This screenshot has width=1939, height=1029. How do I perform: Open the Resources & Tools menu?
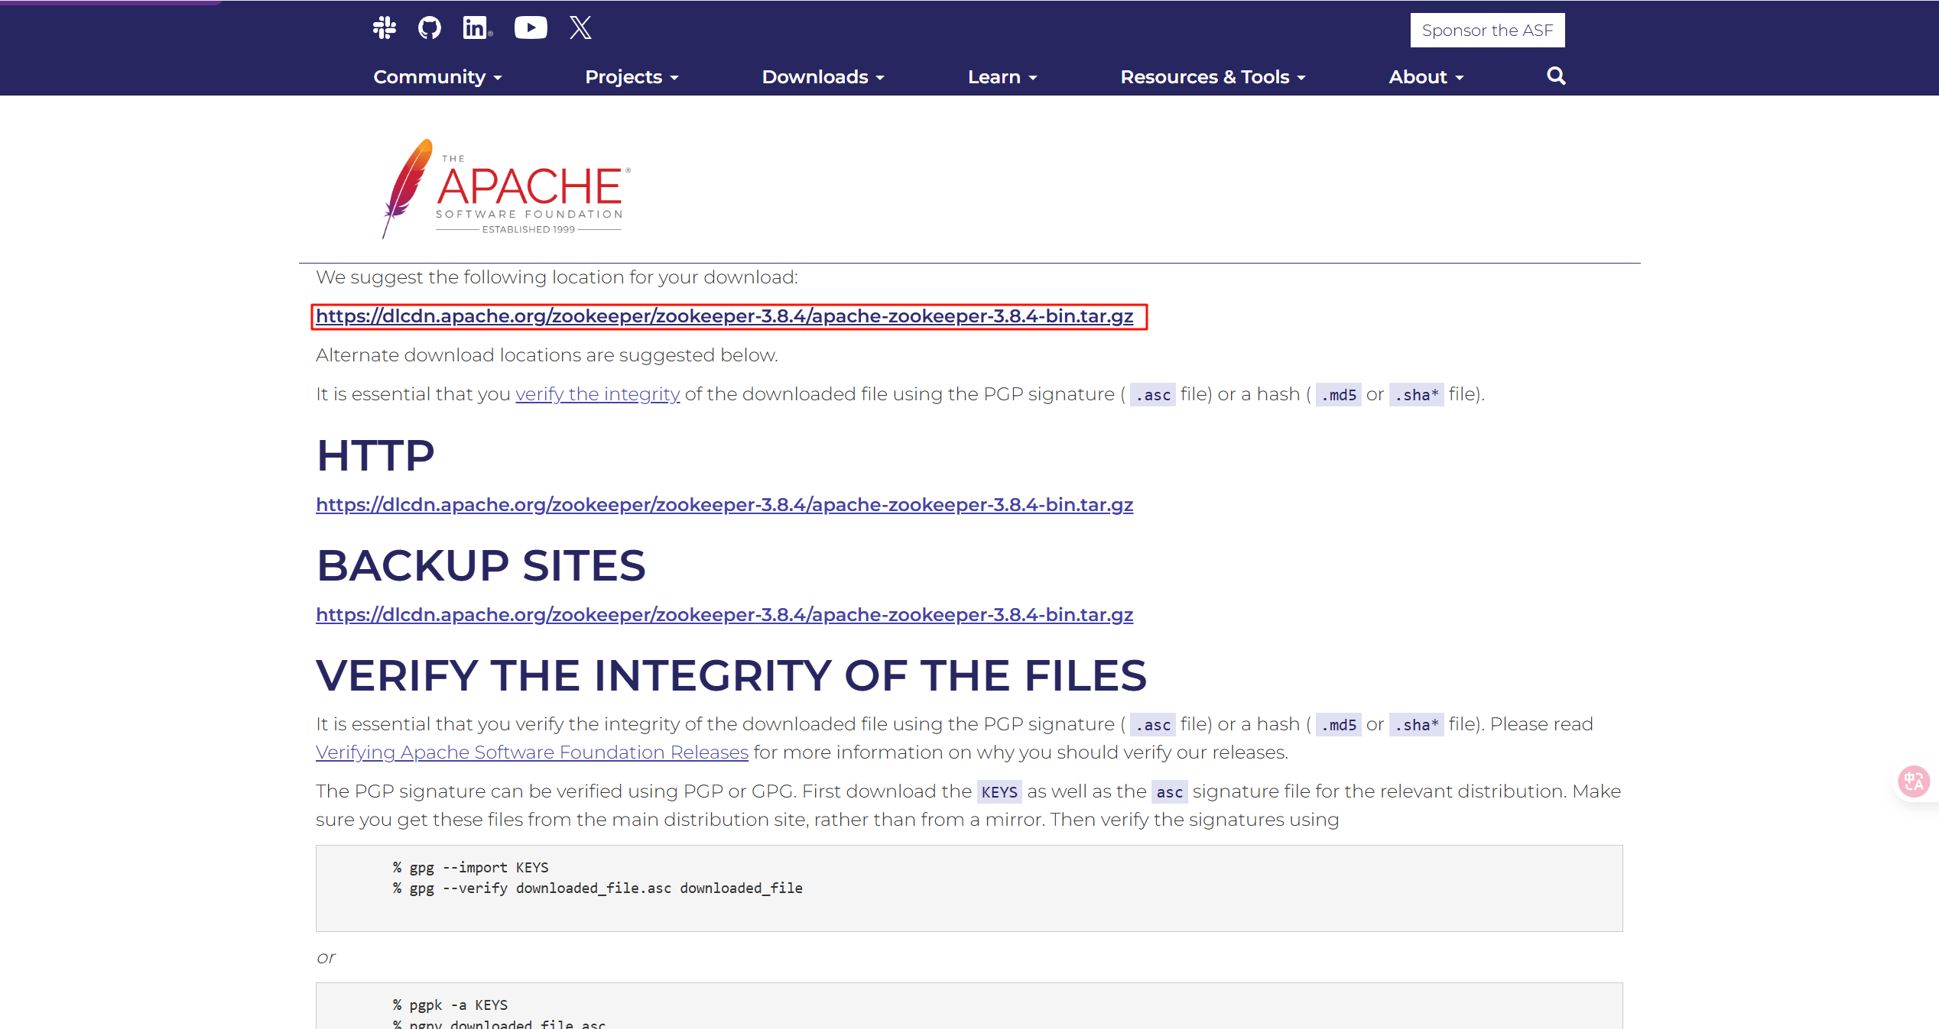point(1213,77)
